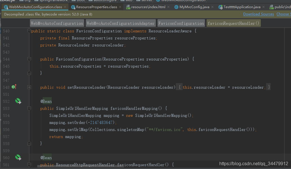Screen dimensions: 291x169
Task: Open ResourceProperties.class tab
Action: tap(97, 7)
